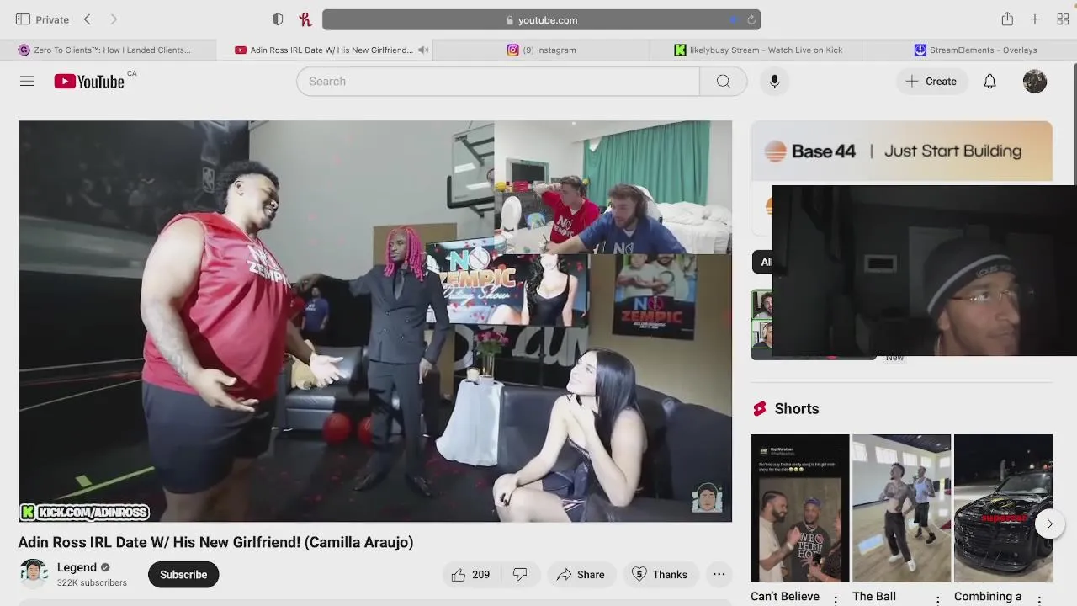Go back with the browser back arrow
The height and width of the screenshot is (606, 1077).
pos(87,19)
